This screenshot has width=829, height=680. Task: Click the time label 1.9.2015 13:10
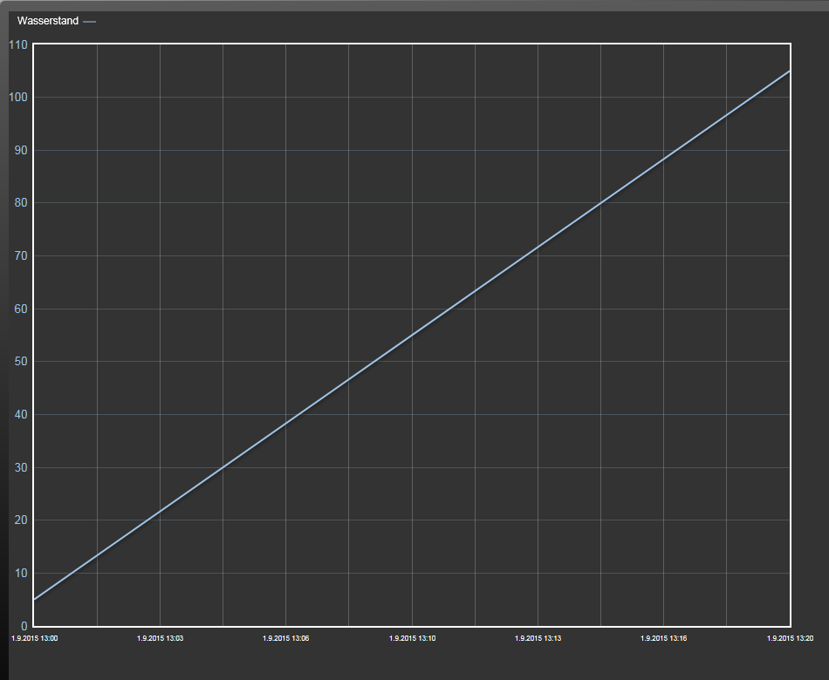pyautogui.click(x=413, y=638)
